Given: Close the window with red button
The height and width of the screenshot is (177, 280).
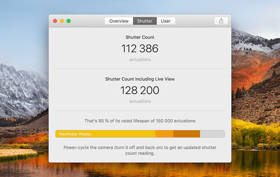Looking at the screenshot, I should pos(55,21).
